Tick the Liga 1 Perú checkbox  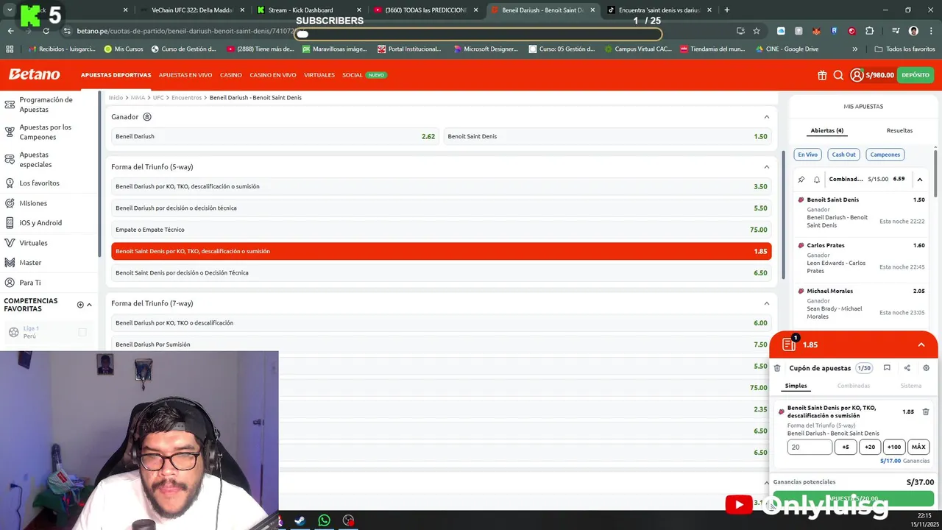point(82,333)
